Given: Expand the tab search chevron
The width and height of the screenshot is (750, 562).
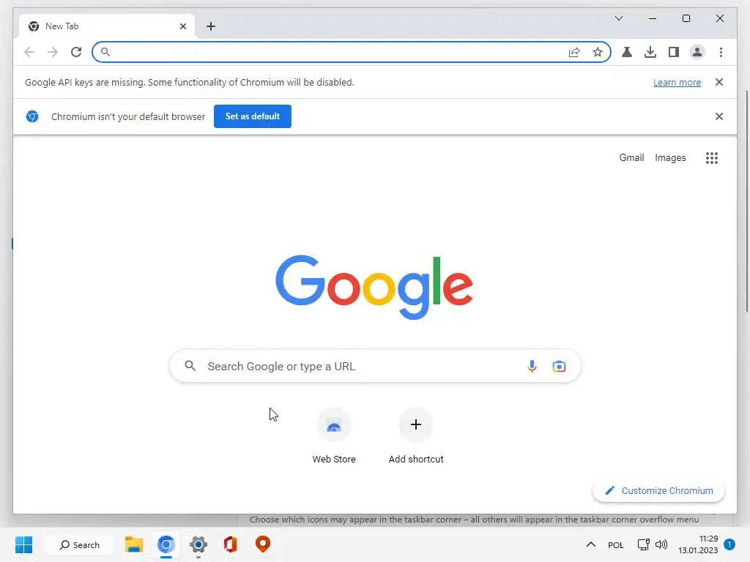Looking at the screenshot, I should click(x=618, y=18).
